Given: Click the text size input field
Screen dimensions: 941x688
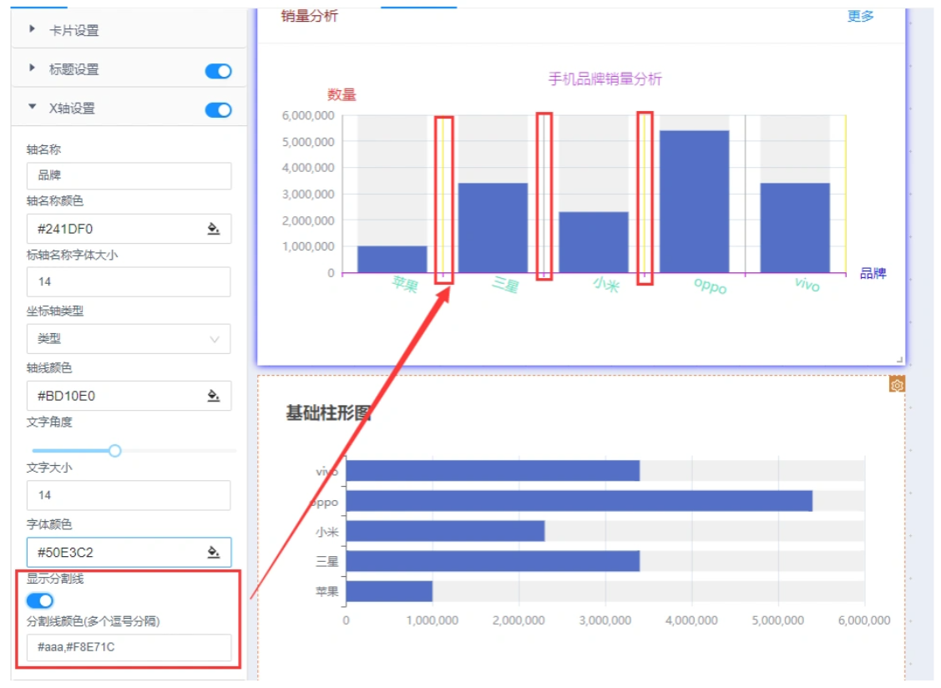Looking at the screenshot, I should coord(129,495).
